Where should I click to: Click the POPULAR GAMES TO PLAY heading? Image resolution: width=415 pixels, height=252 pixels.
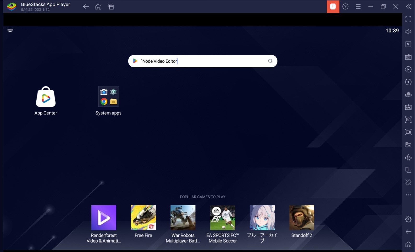tap(203, 197)
